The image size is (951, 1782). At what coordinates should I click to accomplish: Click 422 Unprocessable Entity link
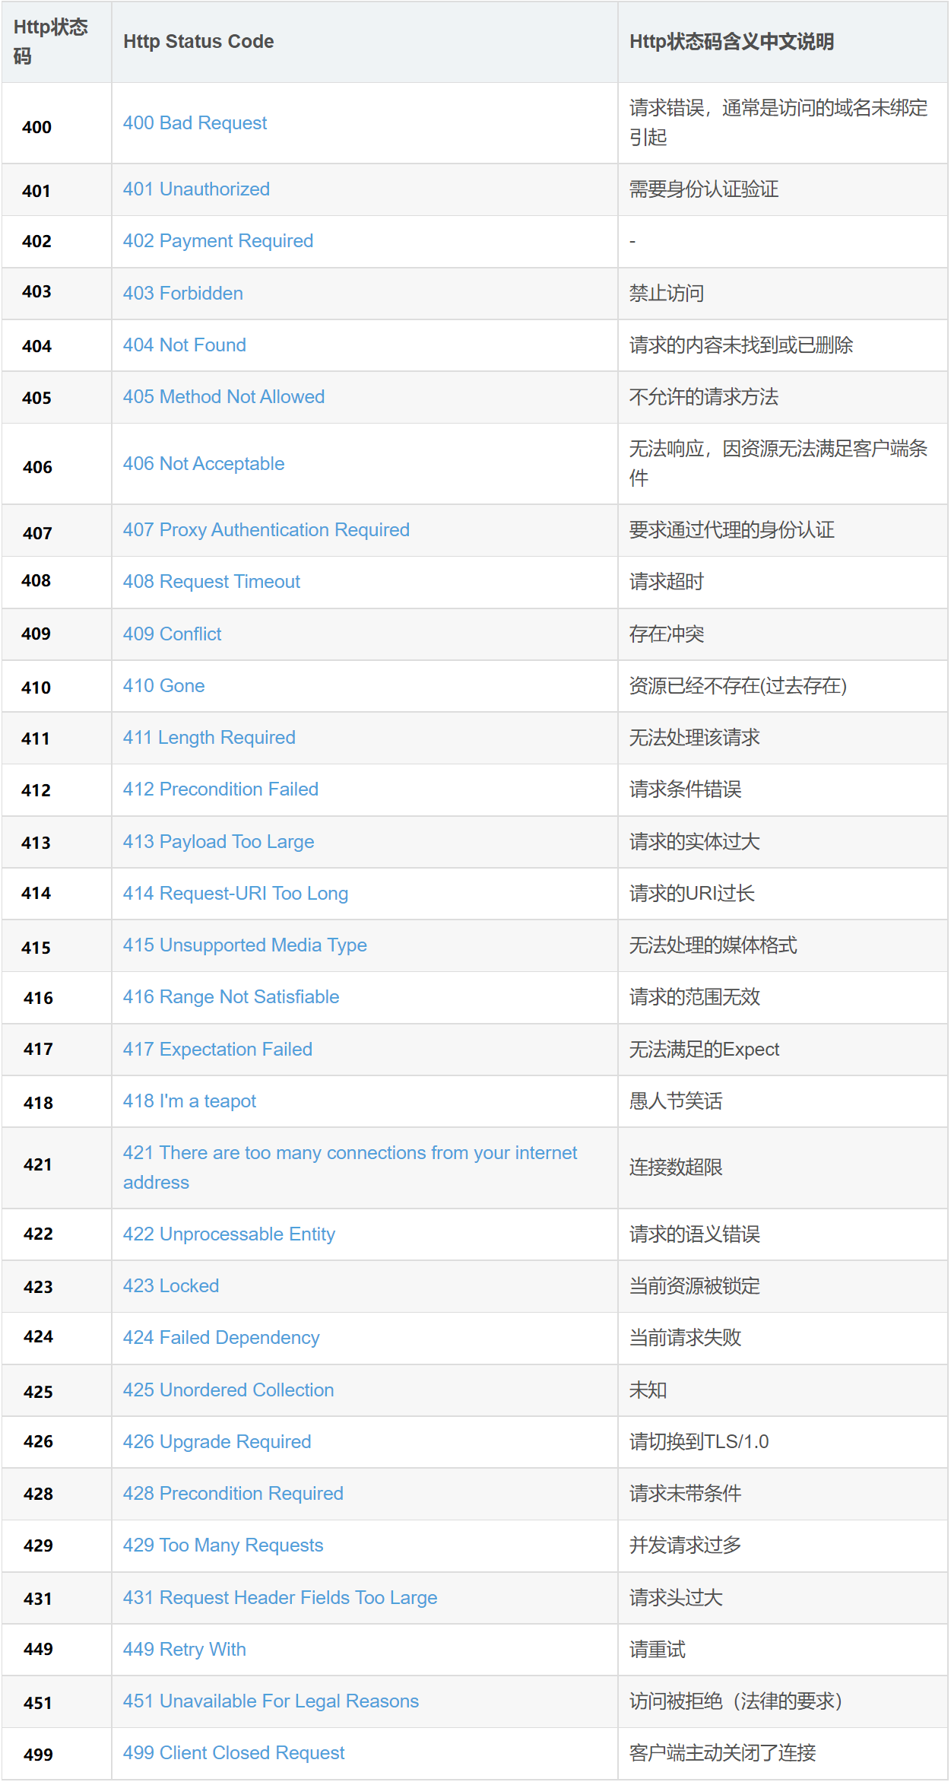[x=229, y=1234]
